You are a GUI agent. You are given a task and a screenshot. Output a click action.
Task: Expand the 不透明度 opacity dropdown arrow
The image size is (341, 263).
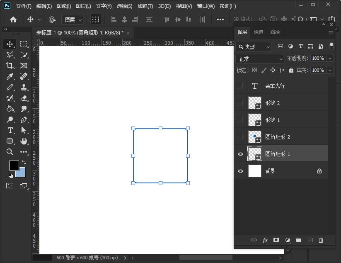click(x=330, y=58)
